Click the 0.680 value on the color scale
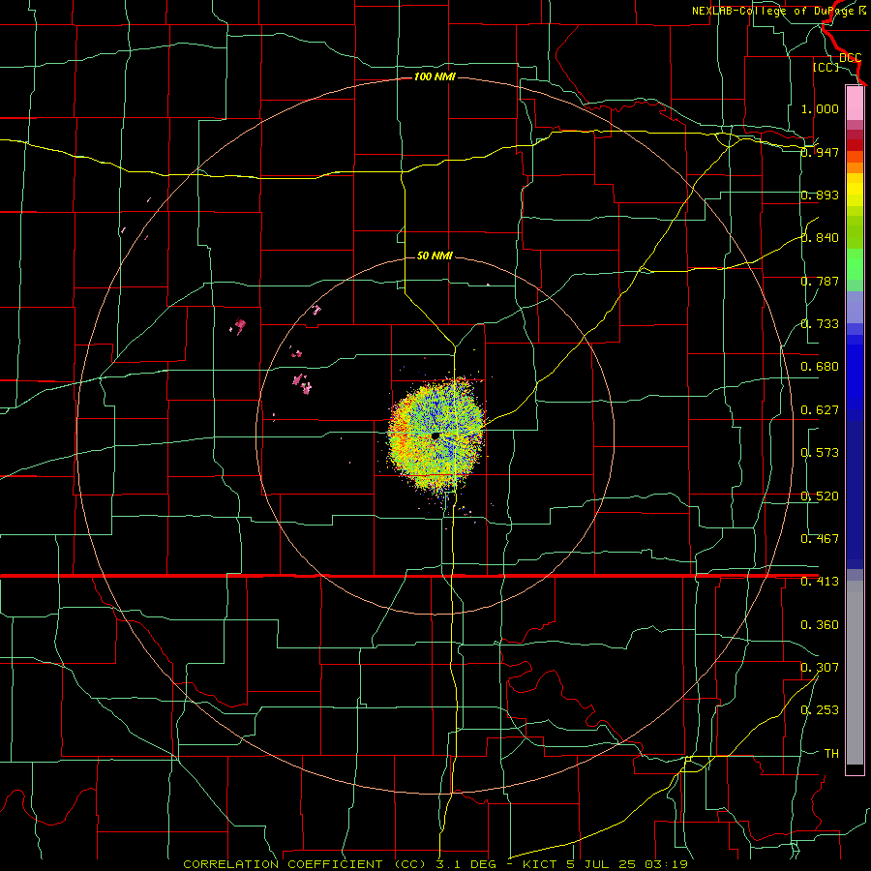Image resolution: width=871 pixels, height=871 pixels. 820,367
